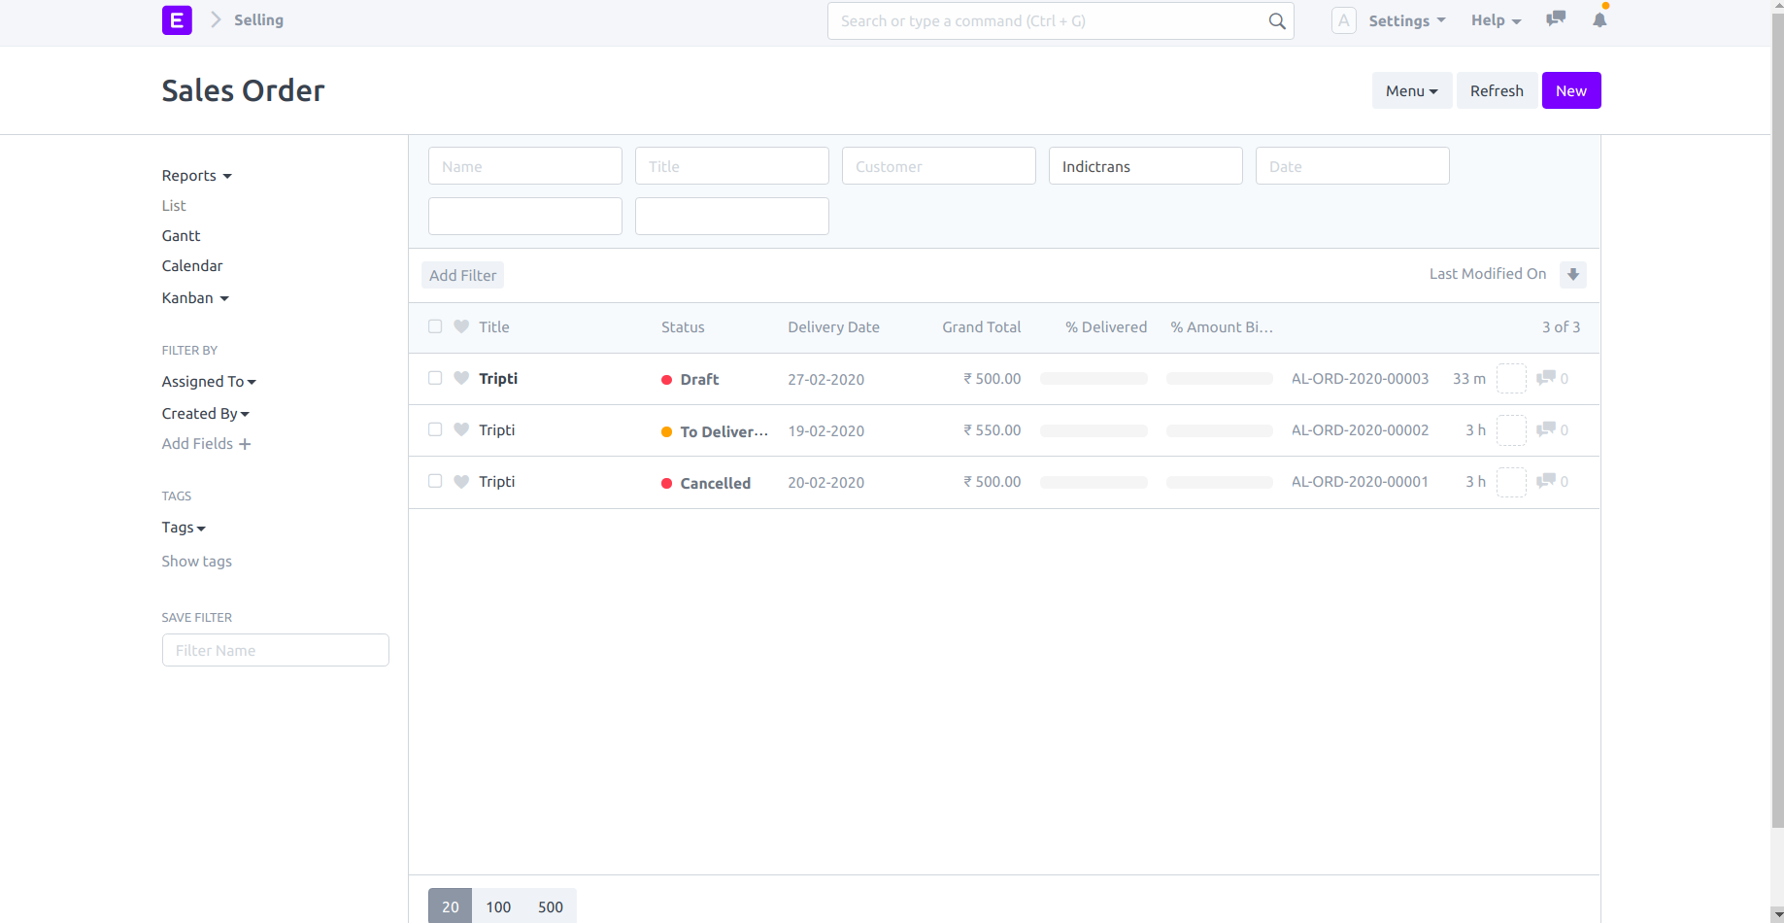Select all rows with the header checkbox
Image resolution: width=1784 pixels, height=923 pixels.
(x=434, y=326)
